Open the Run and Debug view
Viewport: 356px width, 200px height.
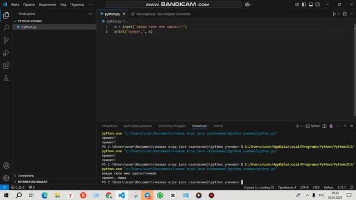pyautogui.click(x=6, y=53)
